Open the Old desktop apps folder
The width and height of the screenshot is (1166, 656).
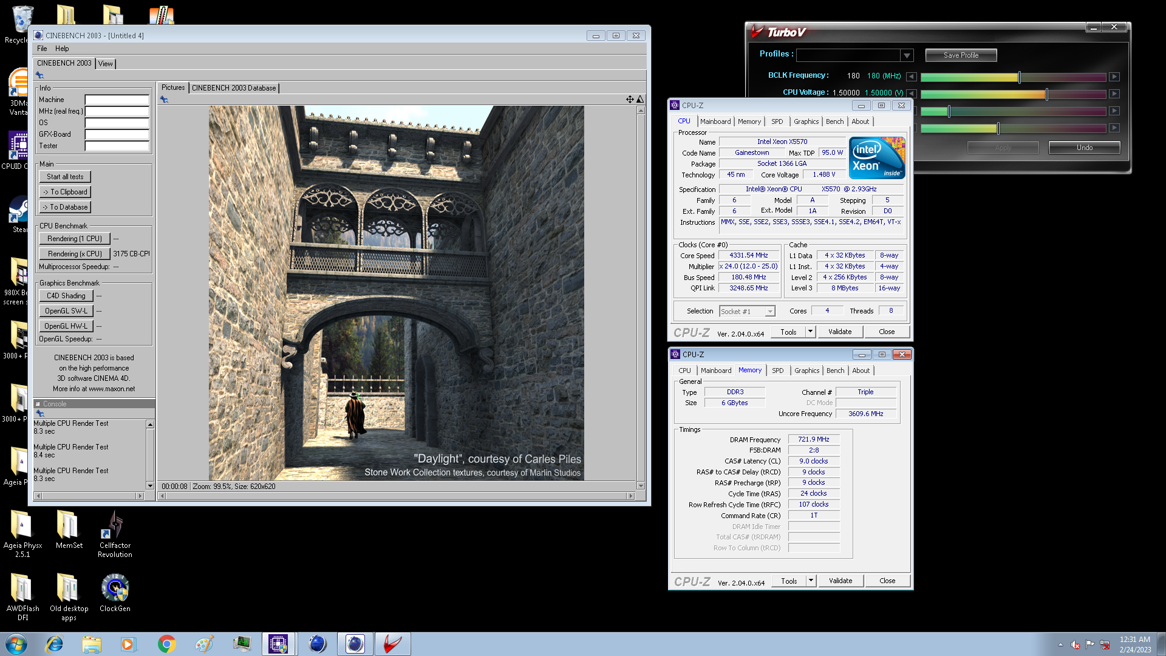coord(69,597)
